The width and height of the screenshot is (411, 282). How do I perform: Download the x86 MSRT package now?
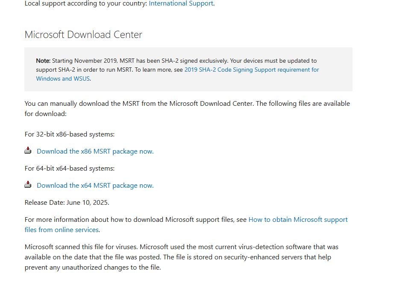[95, 151]
